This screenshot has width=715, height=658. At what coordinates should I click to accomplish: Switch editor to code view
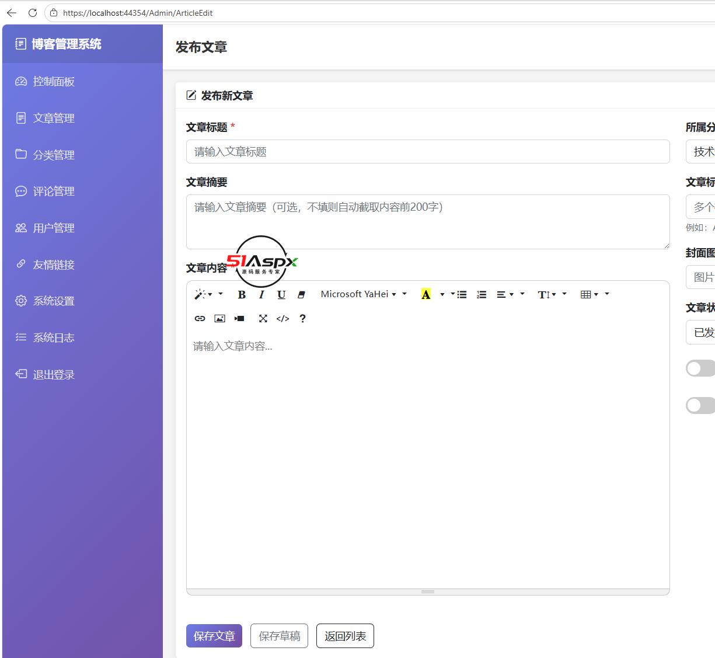[x=282, y=319]
